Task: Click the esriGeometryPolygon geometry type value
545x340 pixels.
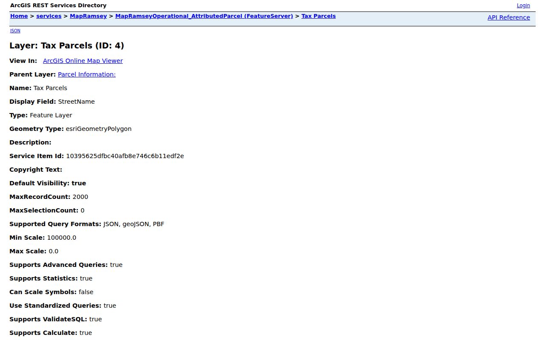Action: 98,129
